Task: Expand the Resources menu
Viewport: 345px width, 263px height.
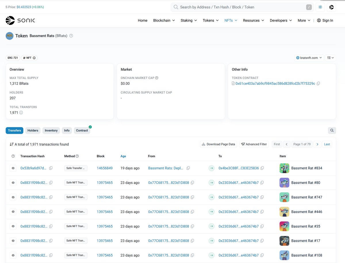Action: coord(254,20)
